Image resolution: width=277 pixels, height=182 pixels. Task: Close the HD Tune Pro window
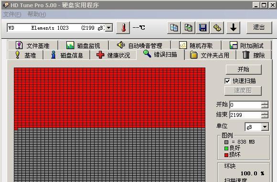272,5
